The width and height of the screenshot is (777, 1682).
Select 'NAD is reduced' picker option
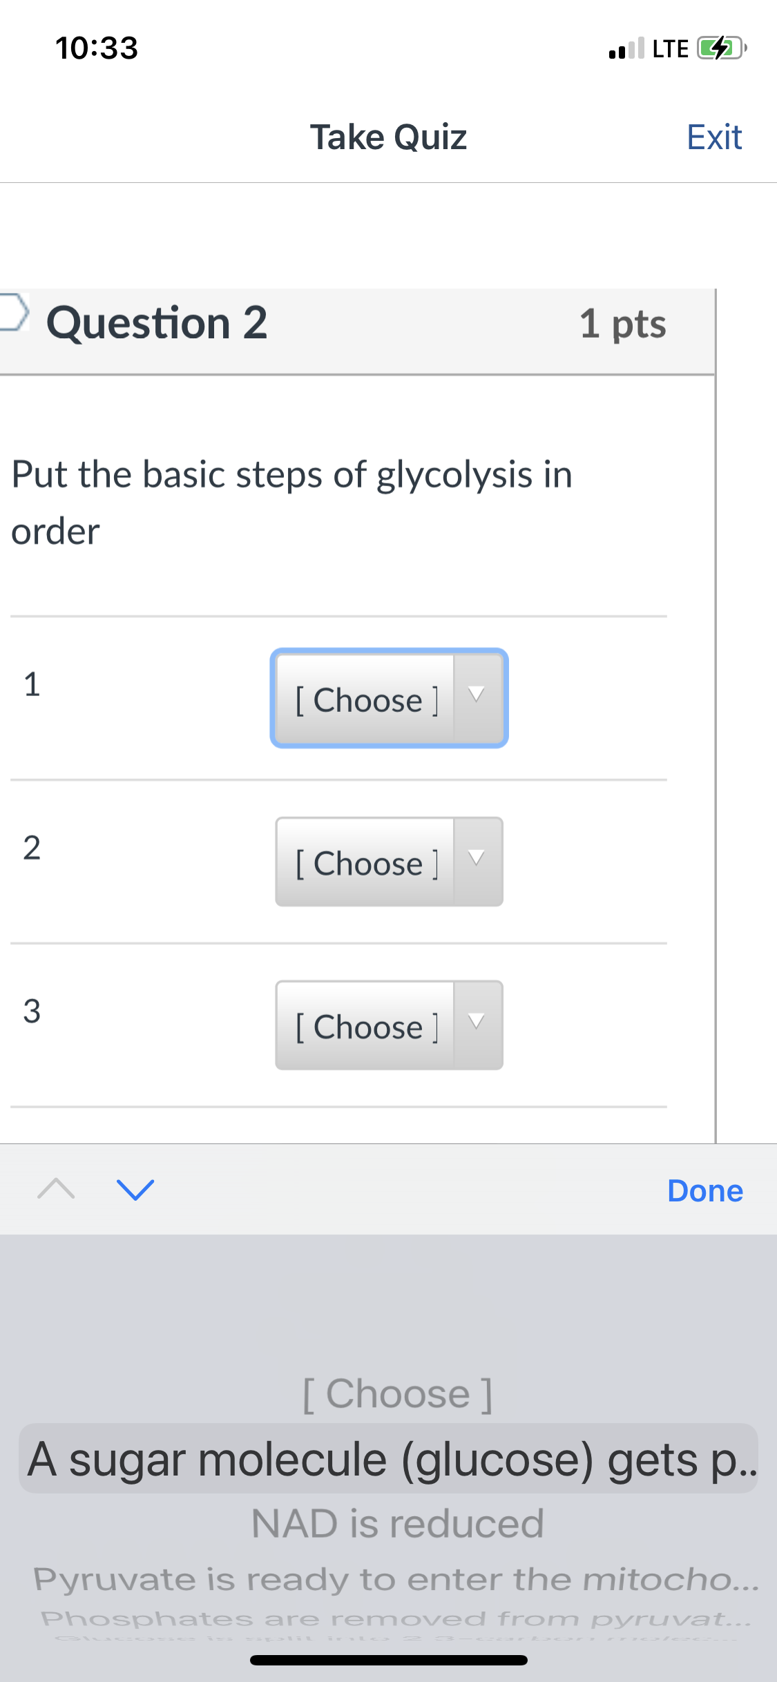point(398,1523)
